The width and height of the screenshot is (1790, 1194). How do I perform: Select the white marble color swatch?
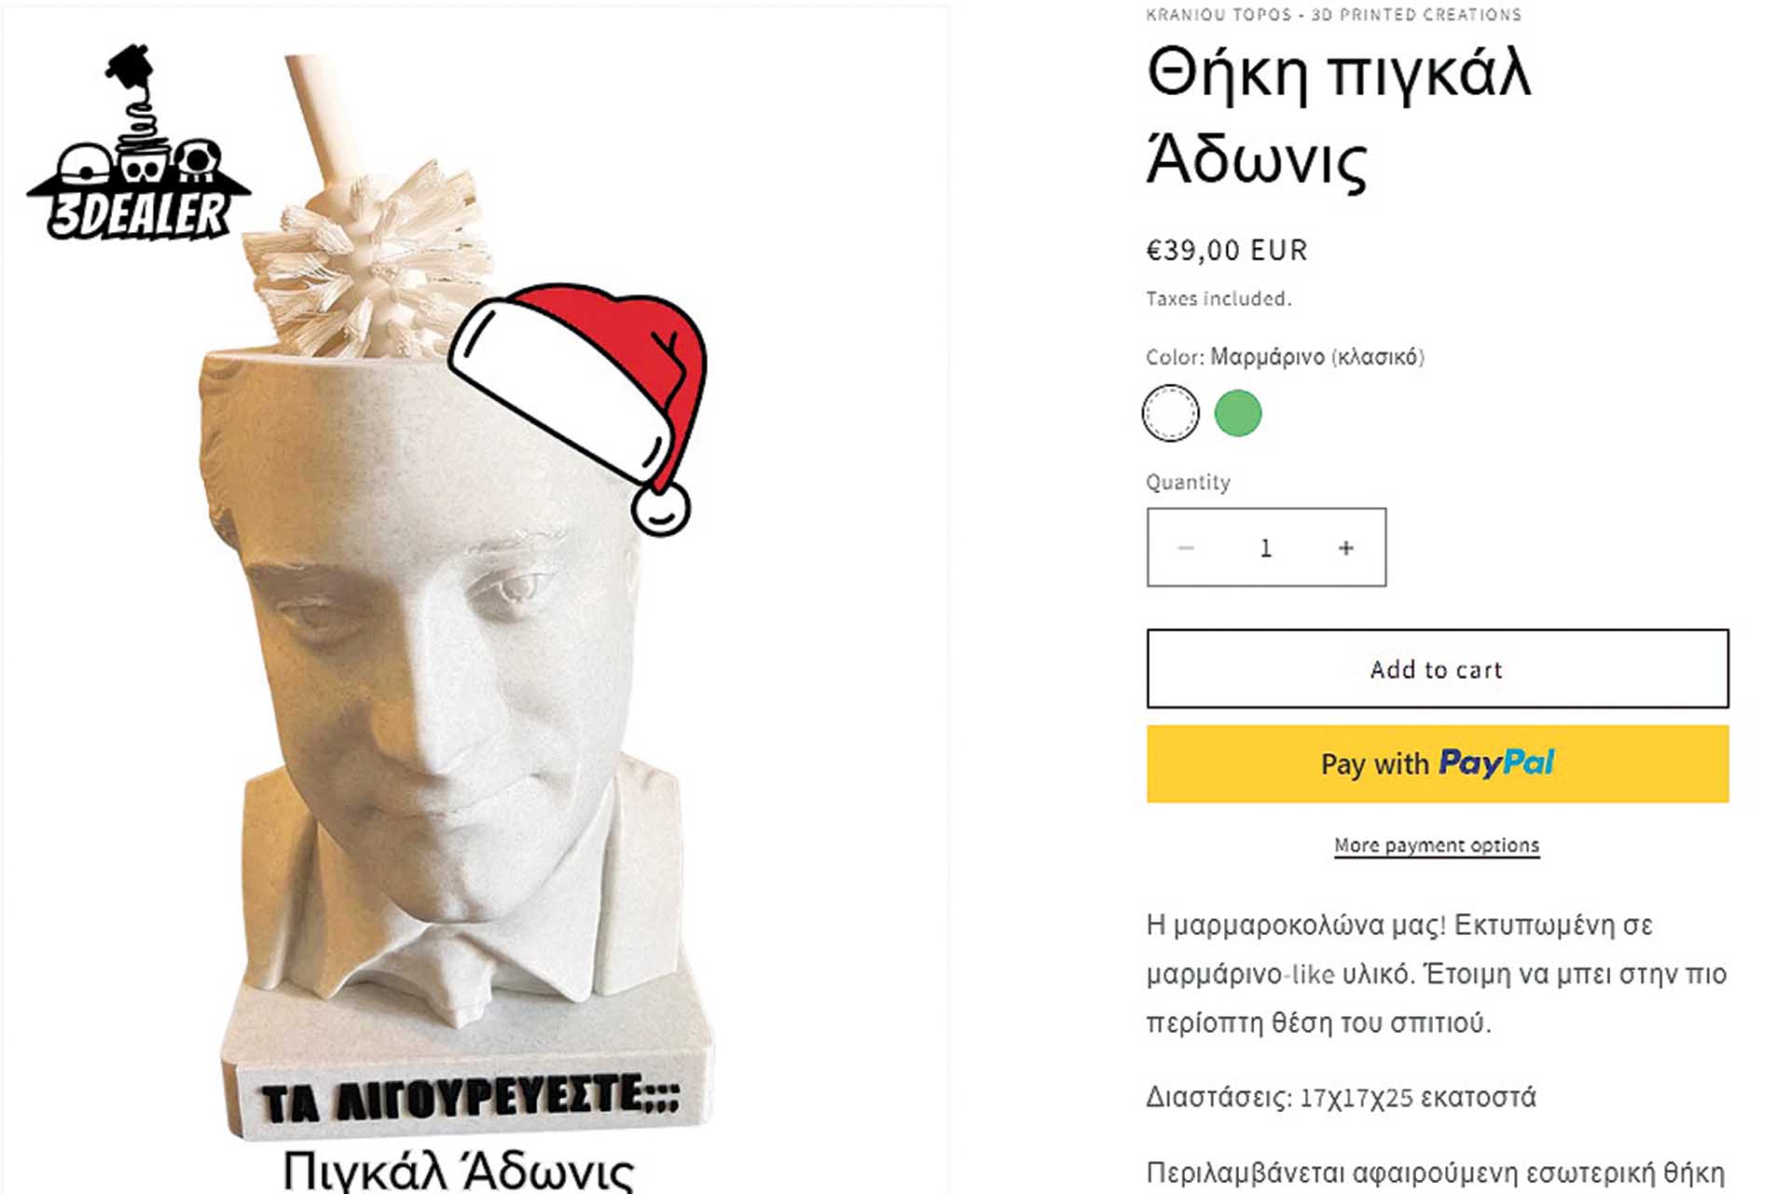[x=1170, y=413]
